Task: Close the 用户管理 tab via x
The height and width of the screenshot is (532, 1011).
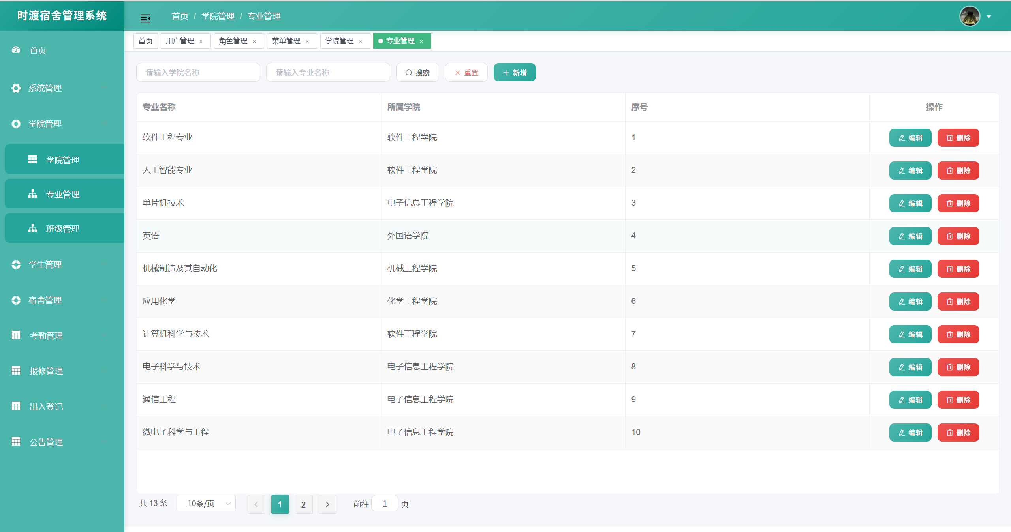Action: tap(201, 41)
